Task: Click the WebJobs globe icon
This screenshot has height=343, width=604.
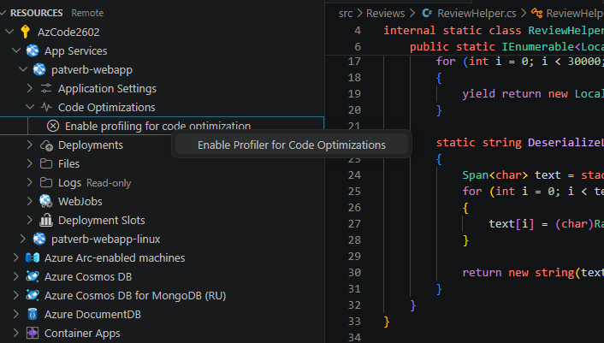Action: (46, 202)
